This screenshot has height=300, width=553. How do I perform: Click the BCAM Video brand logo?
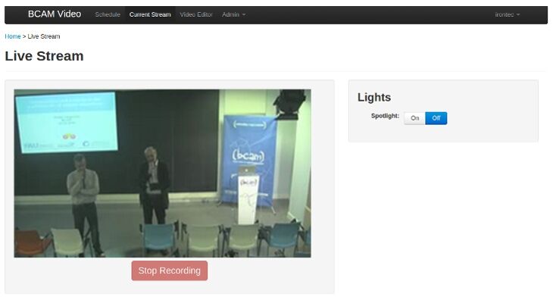pyautogui.click(x=55, y=14)
